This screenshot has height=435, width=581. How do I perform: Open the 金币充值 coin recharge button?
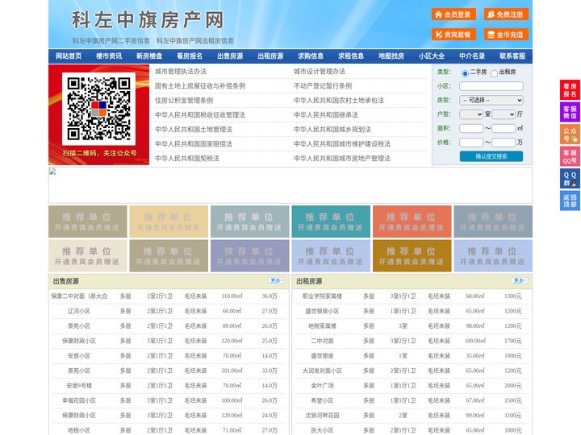tap(506, 35)
